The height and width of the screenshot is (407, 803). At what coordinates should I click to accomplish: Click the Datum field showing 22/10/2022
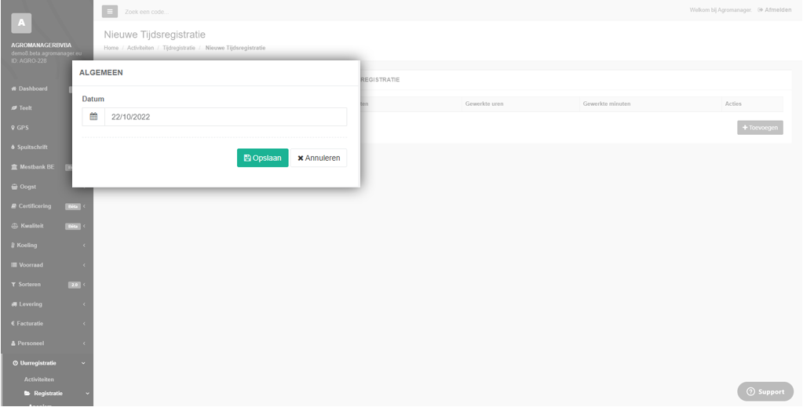pyautogui.click(x=226, y=117)
